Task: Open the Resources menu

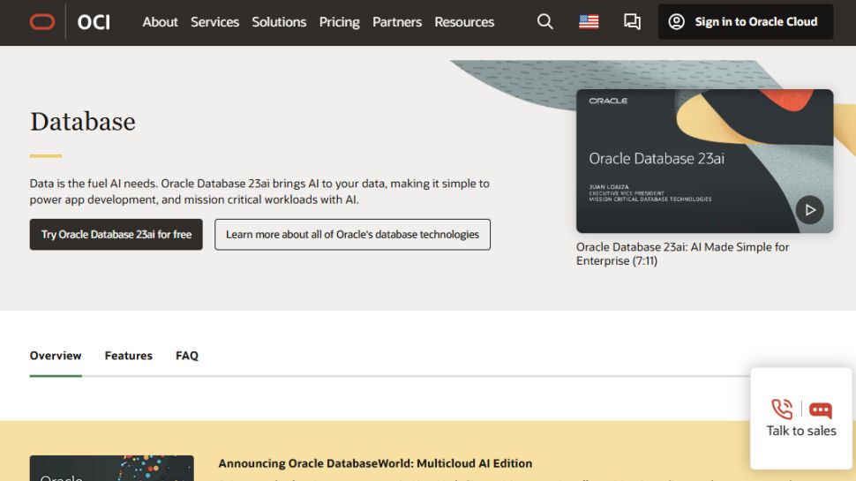Action: [464, 22]
